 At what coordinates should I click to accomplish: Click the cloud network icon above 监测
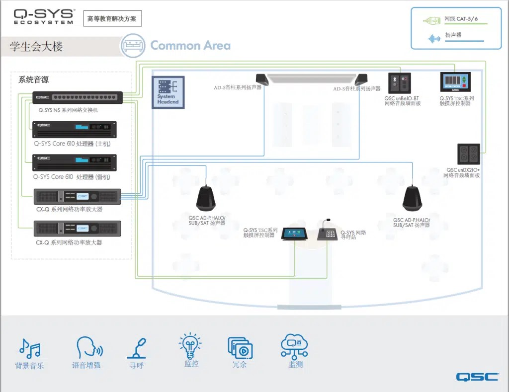click(x=294, y=347)
